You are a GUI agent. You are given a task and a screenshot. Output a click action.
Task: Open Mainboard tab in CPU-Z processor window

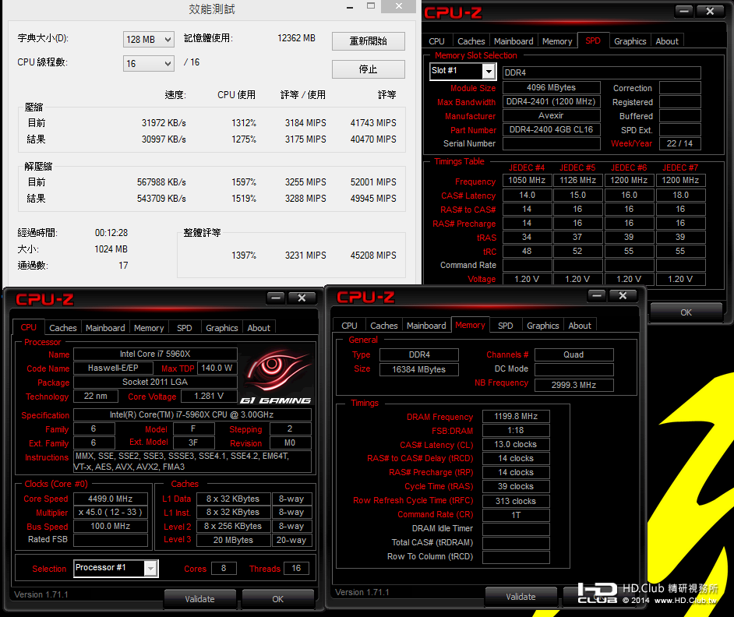point(105,328)
